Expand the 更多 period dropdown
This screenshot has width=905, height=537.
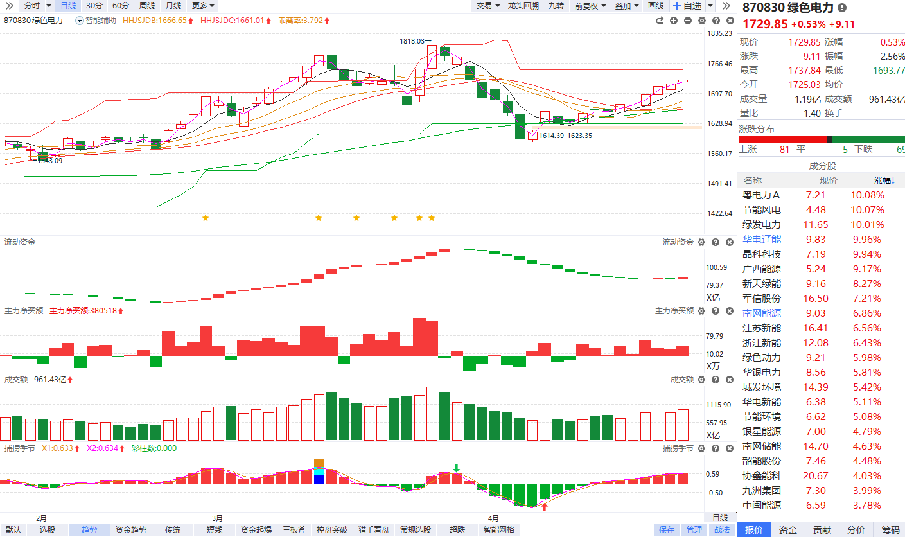[x=203, y=6]
